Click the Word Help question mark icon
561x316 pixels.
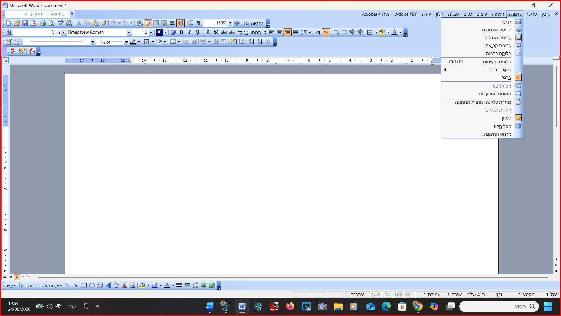(x=237, y=23)
